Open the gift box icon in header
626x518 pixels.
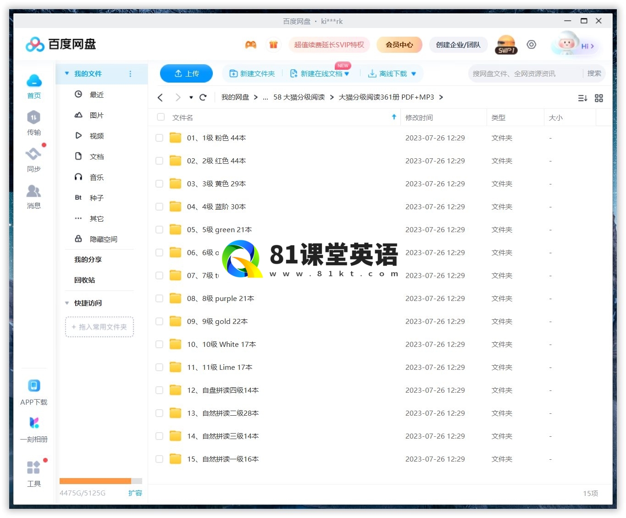point(273,45)
